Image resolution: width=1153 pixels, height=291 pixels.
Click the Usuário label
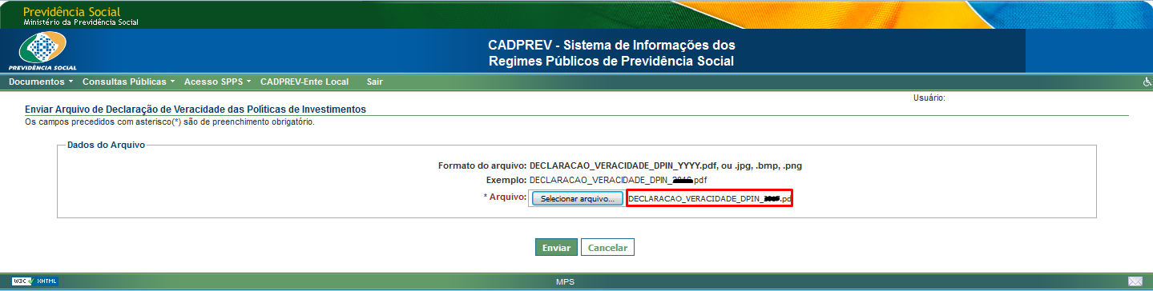point(929,98)
